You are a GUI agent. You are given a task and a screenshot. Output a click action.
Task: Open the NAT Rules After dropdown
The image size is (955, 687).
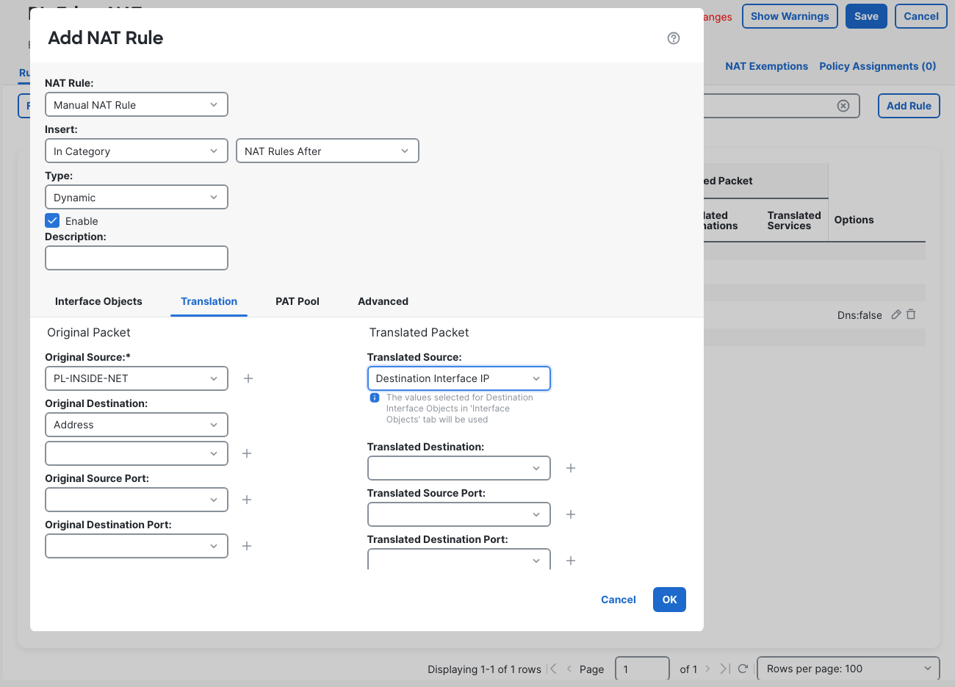(x=328, y=151)
